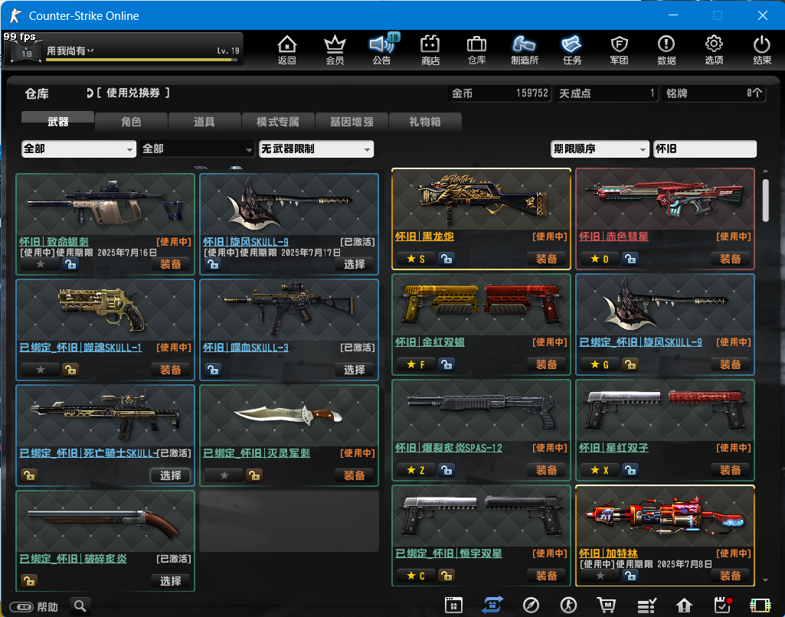Screen dimensions: 785x617
Task: Toggle the gold lock on 破碎炙炎
Action: point(29,581)
